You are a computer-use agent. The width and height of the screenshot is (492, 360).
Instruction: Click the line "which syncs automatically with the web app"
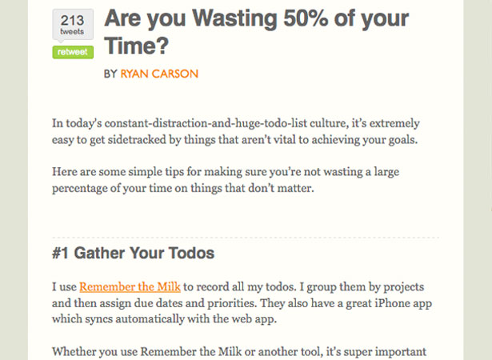tap(165, 319)
